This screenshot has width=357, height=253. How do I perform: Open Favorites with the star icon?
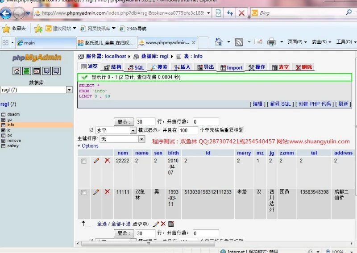[6, 29]
